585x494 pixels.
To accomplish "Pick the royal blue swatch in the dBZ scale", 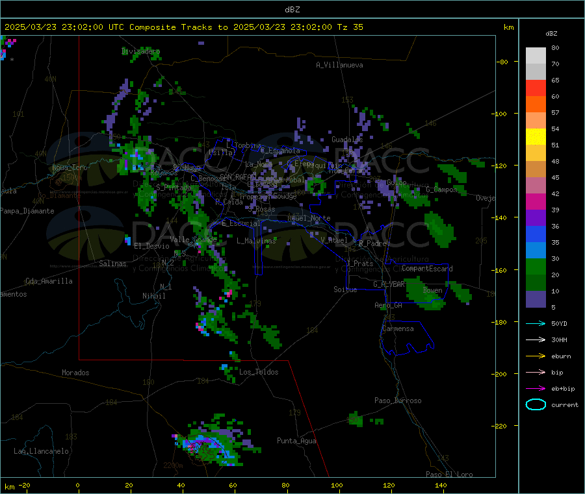I will point(536,234).
